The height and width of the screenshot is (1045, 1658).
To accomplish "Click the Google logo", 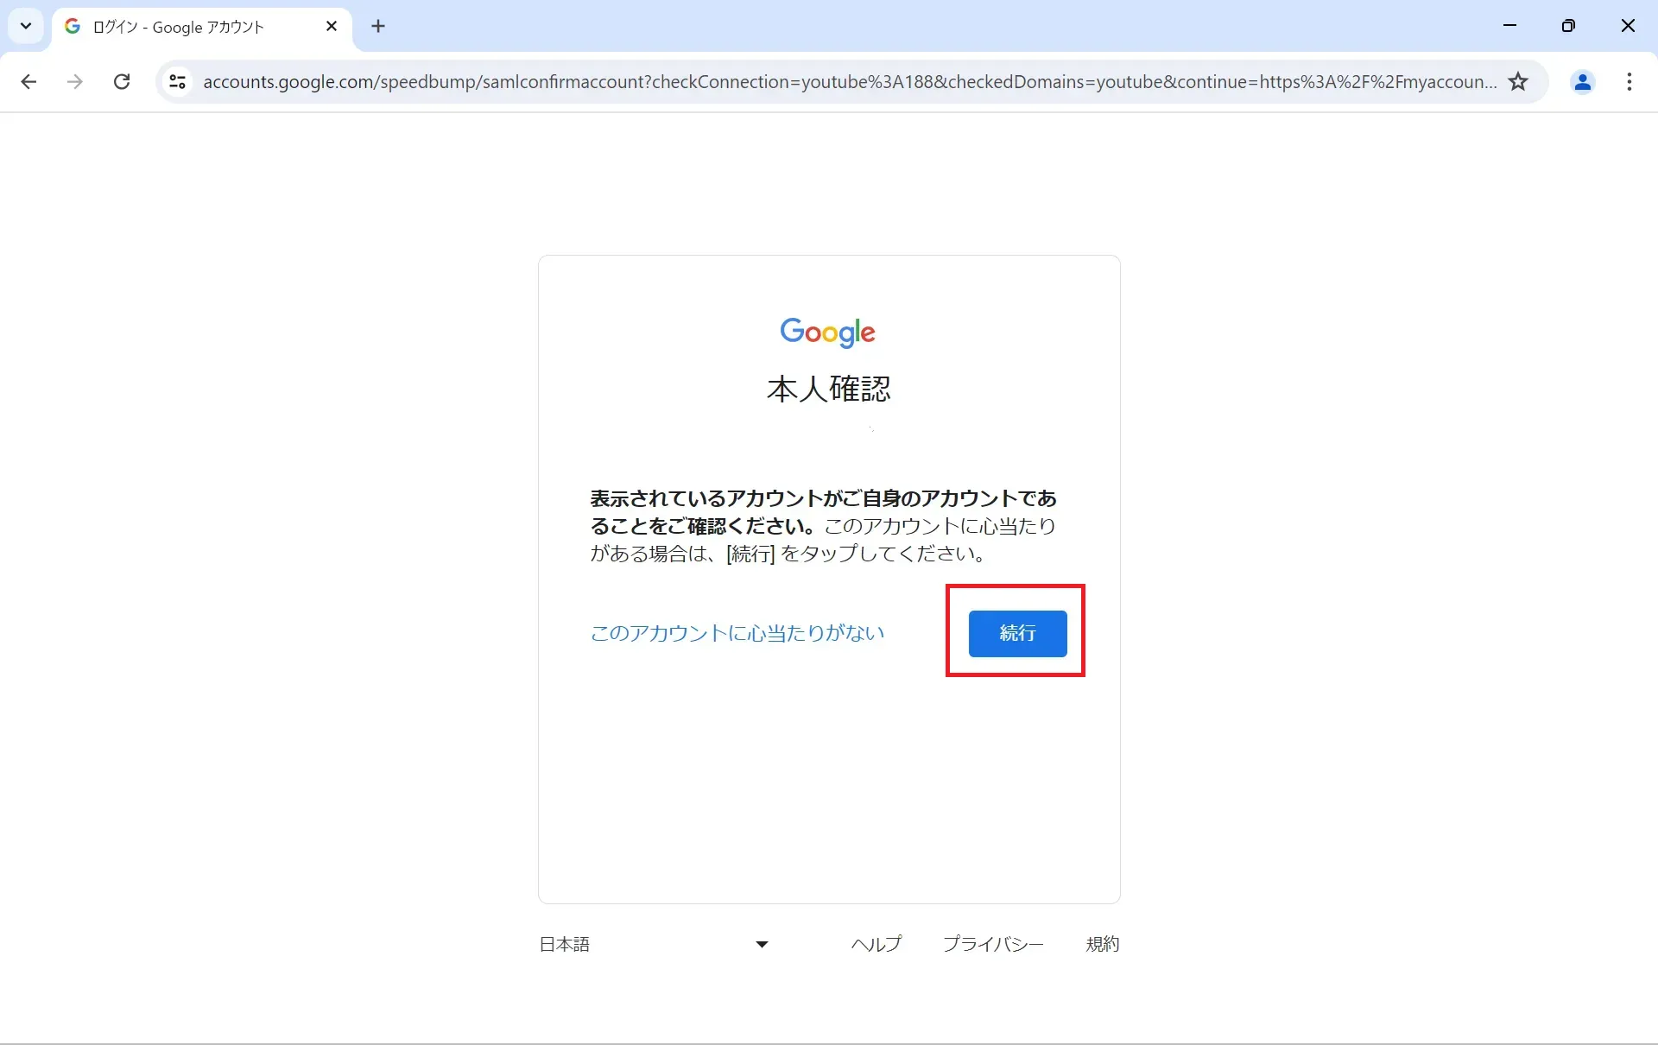I will click(x=827, y=332).
